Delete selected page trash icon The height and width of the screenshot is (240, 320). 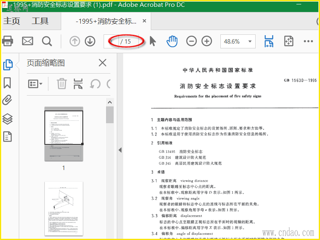click(62, 84)
